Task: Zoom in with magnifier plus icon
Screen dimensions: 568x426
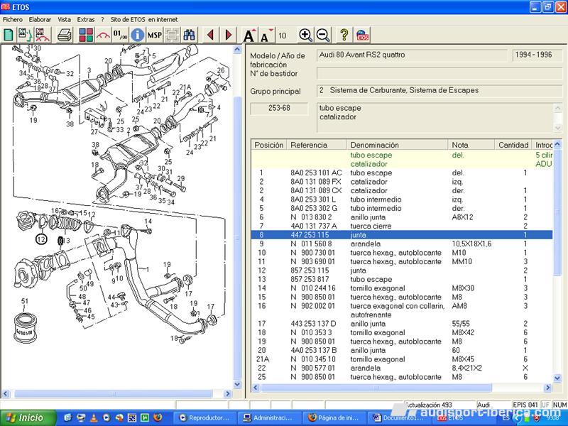Action: [305, 35]
